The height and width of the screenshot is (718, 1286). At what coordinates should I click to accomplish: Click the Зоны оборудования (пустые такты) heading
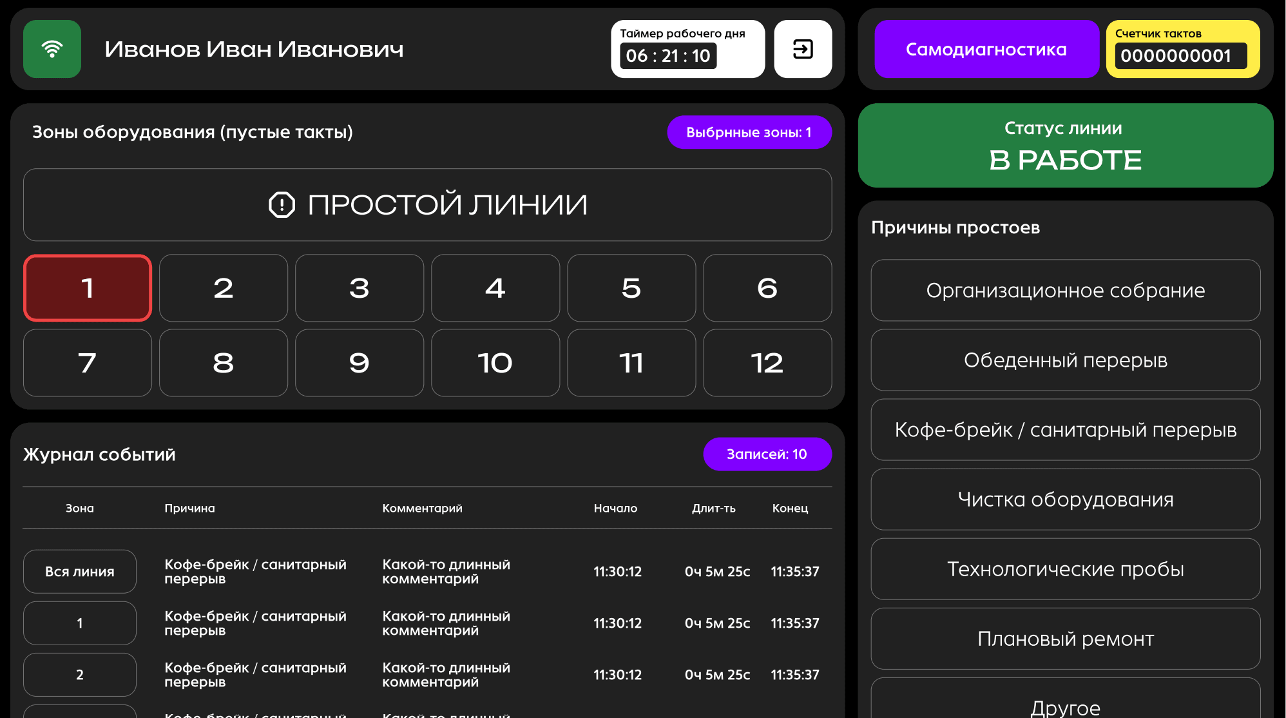pos(193,132)
